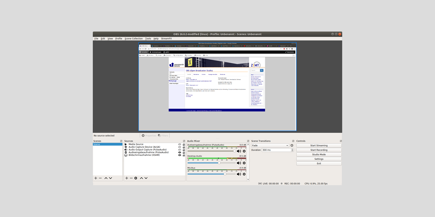Viewport: 435px width, 217px height.
Task: Mute Audioeingabeaufnahme mixer channel speaker icon
Action: pos(239,151)
